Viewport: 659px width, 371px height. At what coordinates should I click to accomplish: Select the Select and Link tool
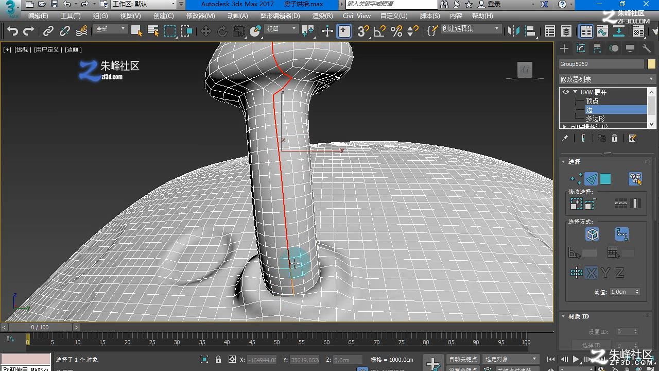pos(48,31)
